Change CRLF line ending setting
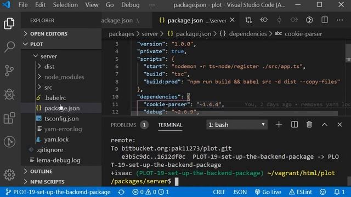 219,192
